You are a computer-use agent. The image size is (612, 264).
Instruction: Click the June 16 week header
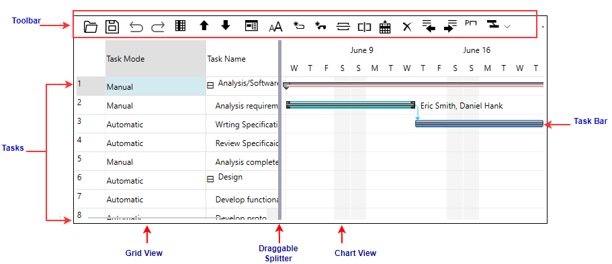(476, 50)
